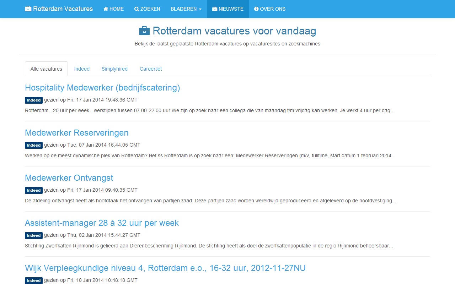This screenshot has width=455, height=284.
Task: Click description starting 'Rotterdam - 20 uur per week'
Action: point(210,110)
